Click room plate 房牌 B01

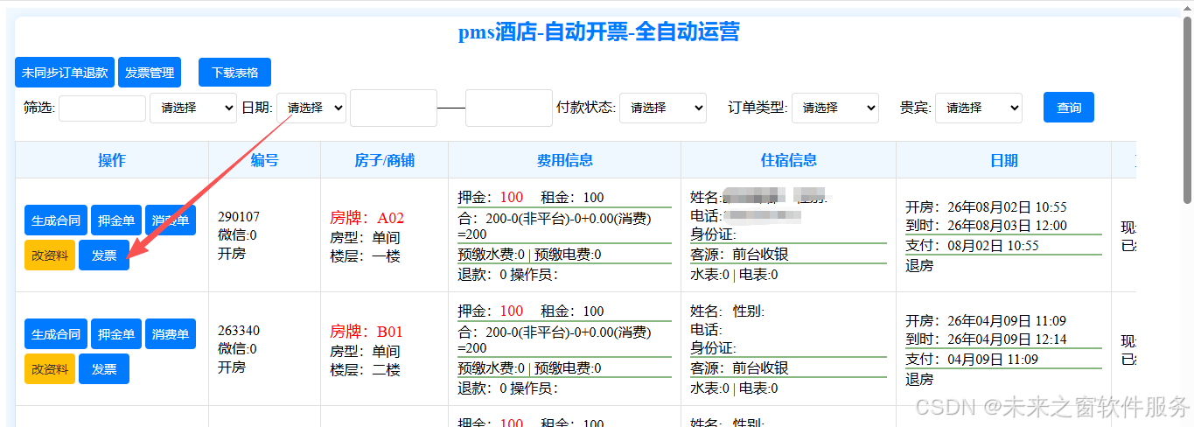pos(367,332)
